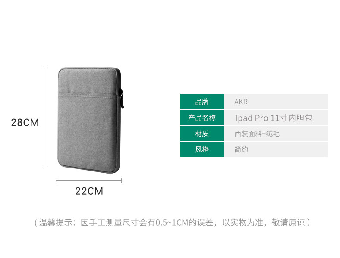The height and width of the screenshot is (258, 340).
Task: Select the Ipad Pro 11寸内胆包 product name
Action: (x=274, y=118)
